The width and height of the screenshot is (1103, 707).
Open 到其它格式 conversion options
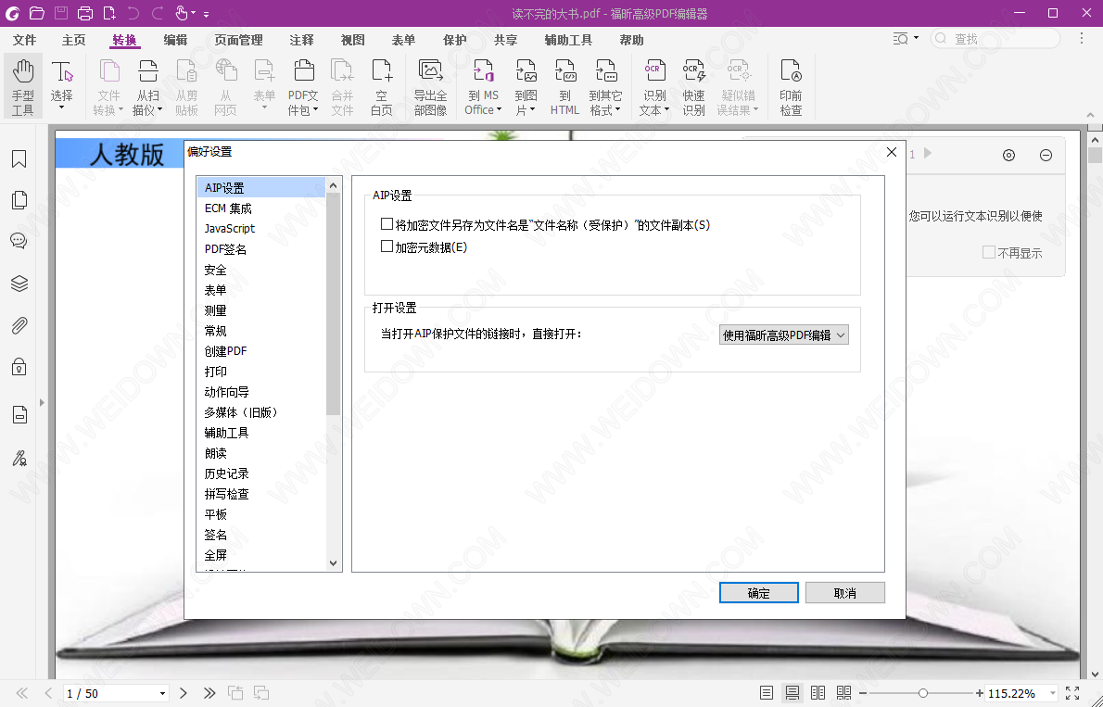tap(605, 86)
